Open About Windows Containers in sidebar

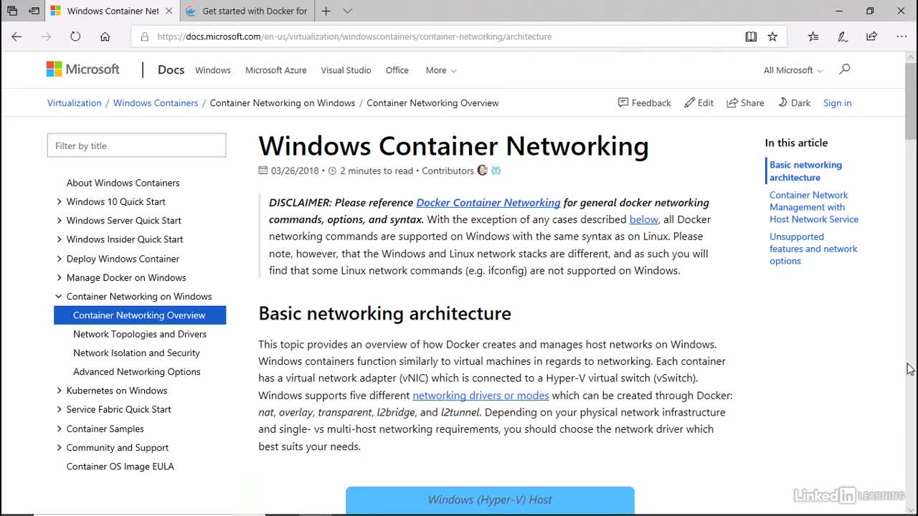(123, 183)
